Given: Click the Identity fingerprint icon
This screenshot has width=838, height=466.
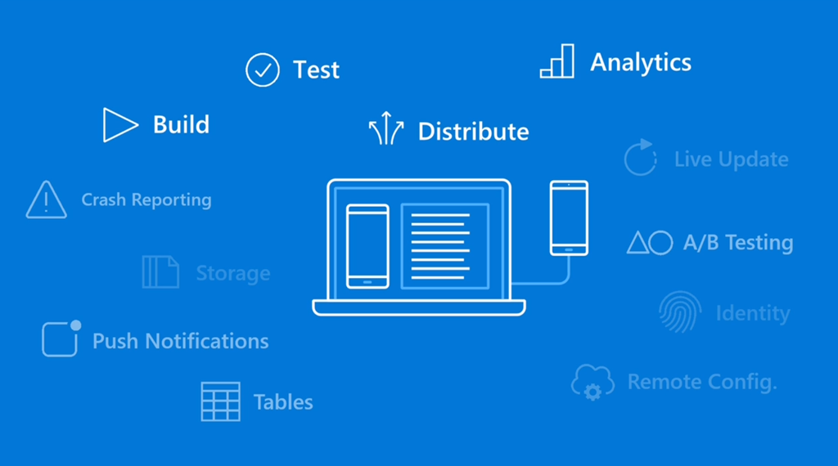Looking at the screenshot, I should (x=680, y=311).
